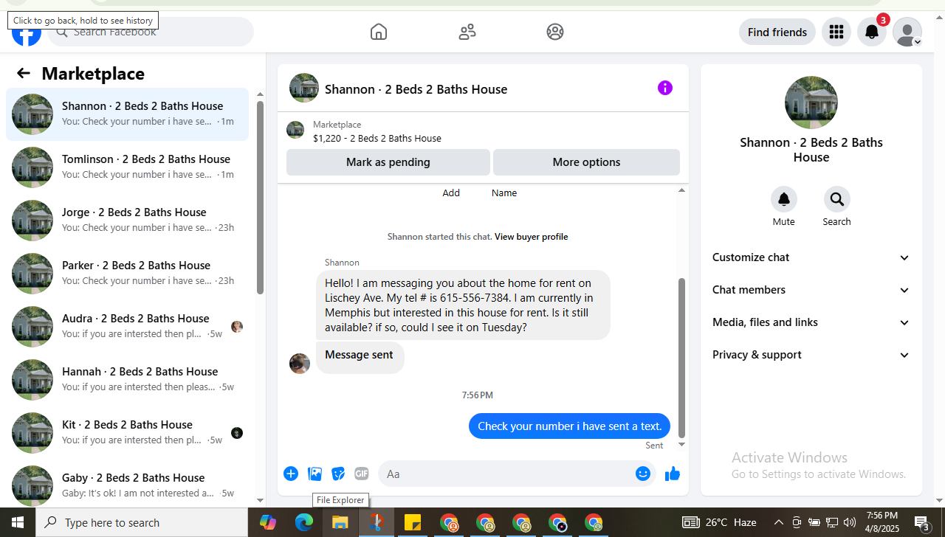Click the Windows taskbar search box
The height and width of the screenshot is (537, 945).
142,522
